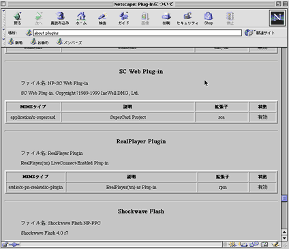Open the ガイド guide toolbar button
The image size is (289, 249).
123,18
